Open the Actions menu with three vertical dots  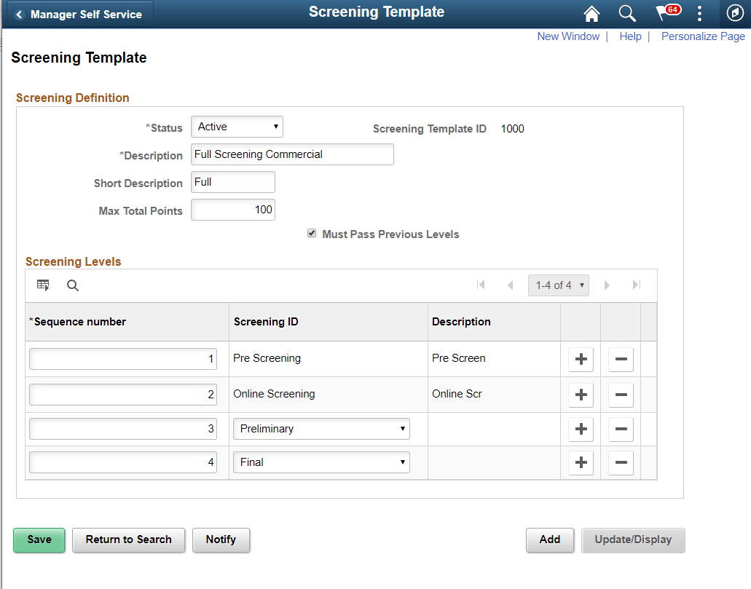click(699, 13)
